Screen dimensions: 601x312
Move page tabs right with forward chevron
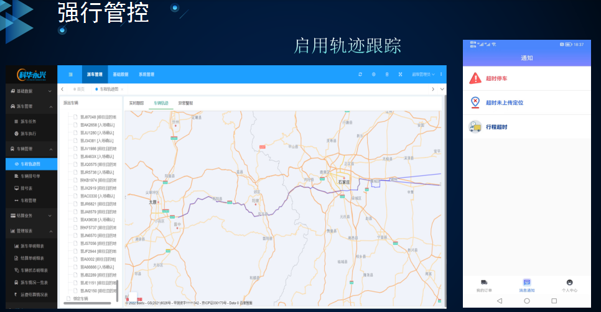pos(433,89)
